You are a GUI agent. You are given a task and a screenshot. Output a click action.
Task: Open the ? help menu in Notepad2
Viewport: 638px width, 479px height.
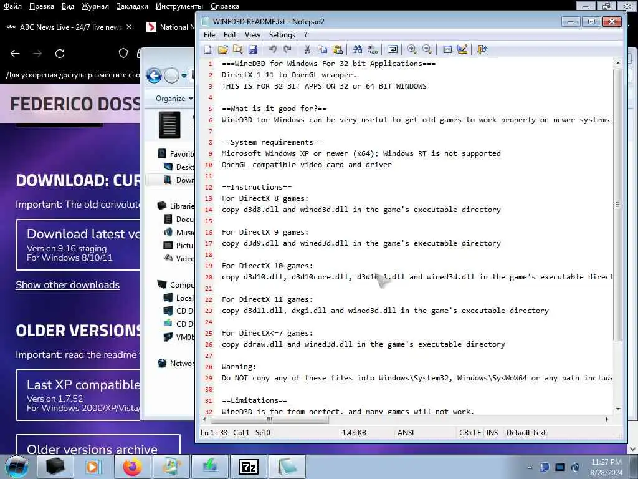[x=305, y=35]
